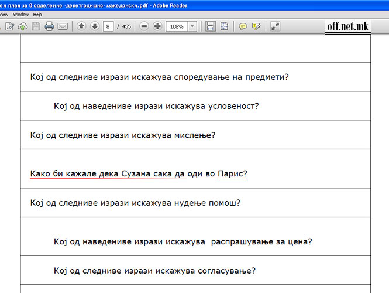Click the cloud upload icon
389x293 pixels.
tap(23, 26)
